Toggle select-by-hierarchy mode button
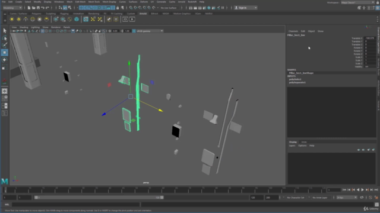The width and height of the screenshot is (380, 213). (61, 8)
